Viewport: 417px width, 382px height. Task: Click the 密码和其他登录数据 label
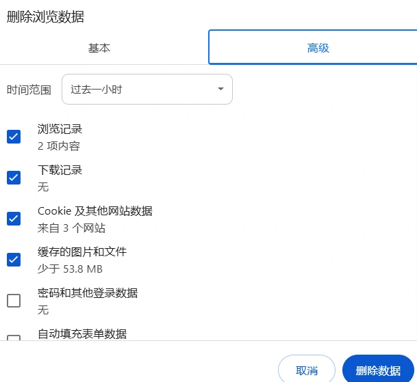pyautogui.click(x=88, y=293)
